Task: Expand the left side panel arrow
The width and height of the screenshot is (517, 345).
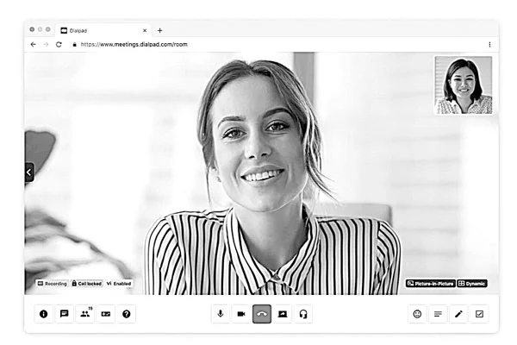Action: pos(28,172)
